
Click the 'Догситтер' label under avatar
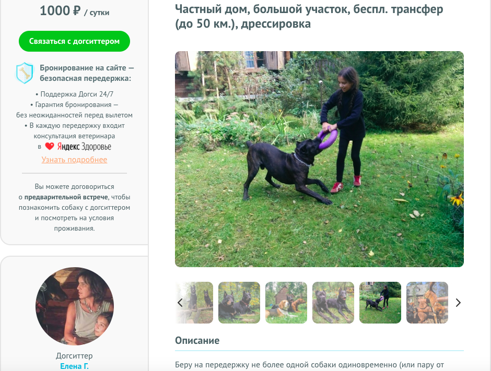(74, 356)
